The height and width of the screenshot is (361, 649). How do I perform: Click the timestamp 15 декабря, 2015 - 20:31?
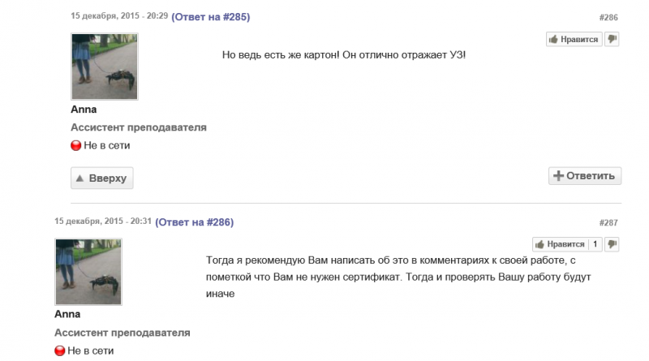103,221
